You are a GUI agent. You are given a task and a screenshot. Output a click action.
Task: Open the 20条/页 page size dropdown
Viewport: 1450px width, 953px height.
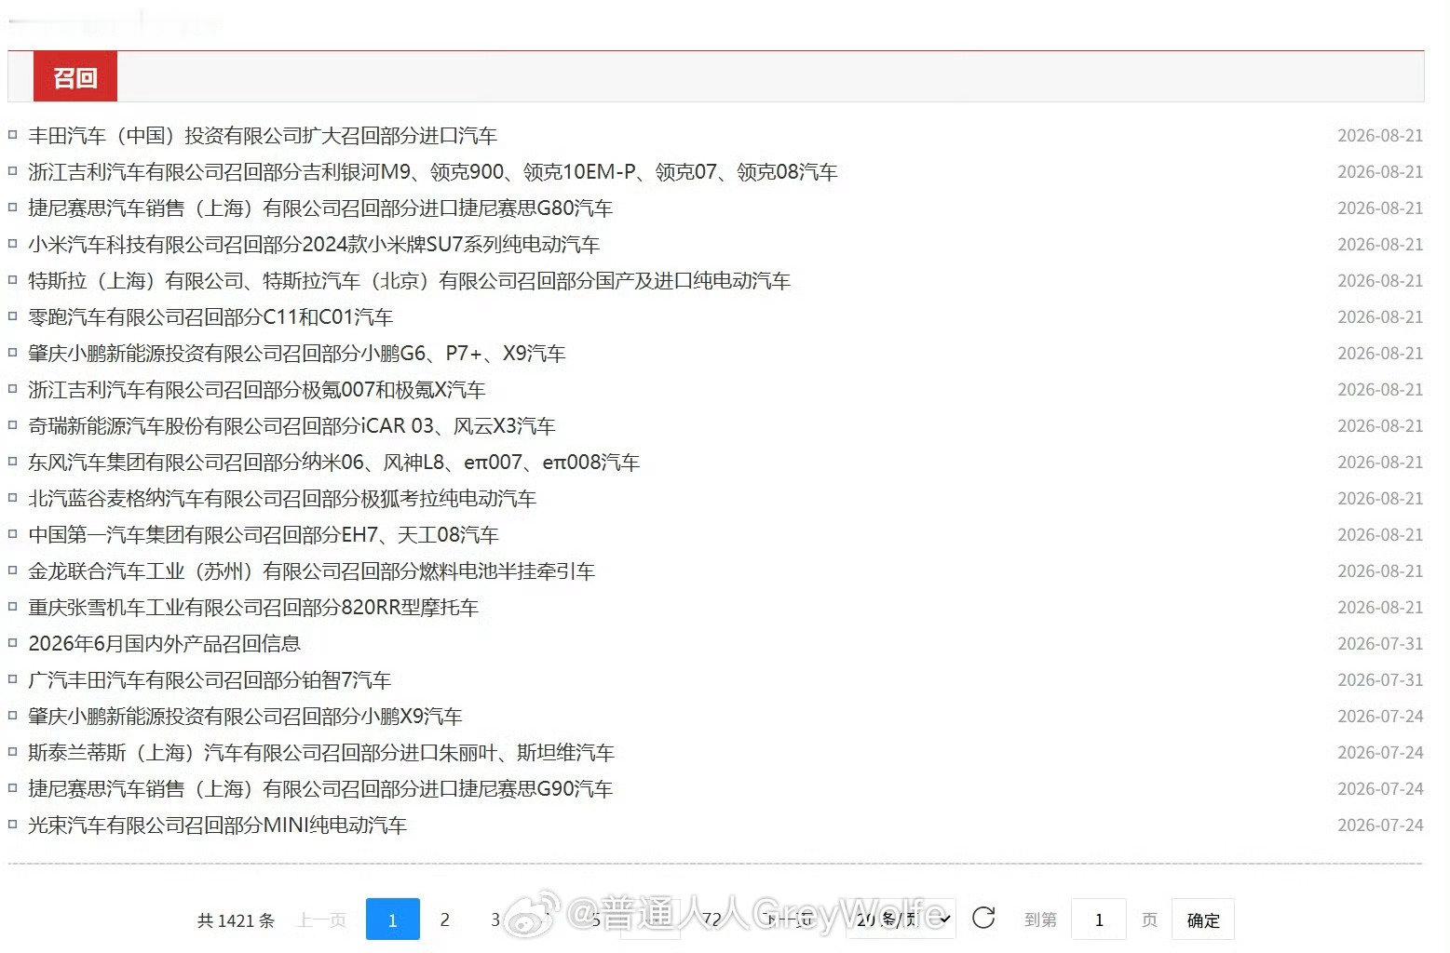(x=901, y=919)
